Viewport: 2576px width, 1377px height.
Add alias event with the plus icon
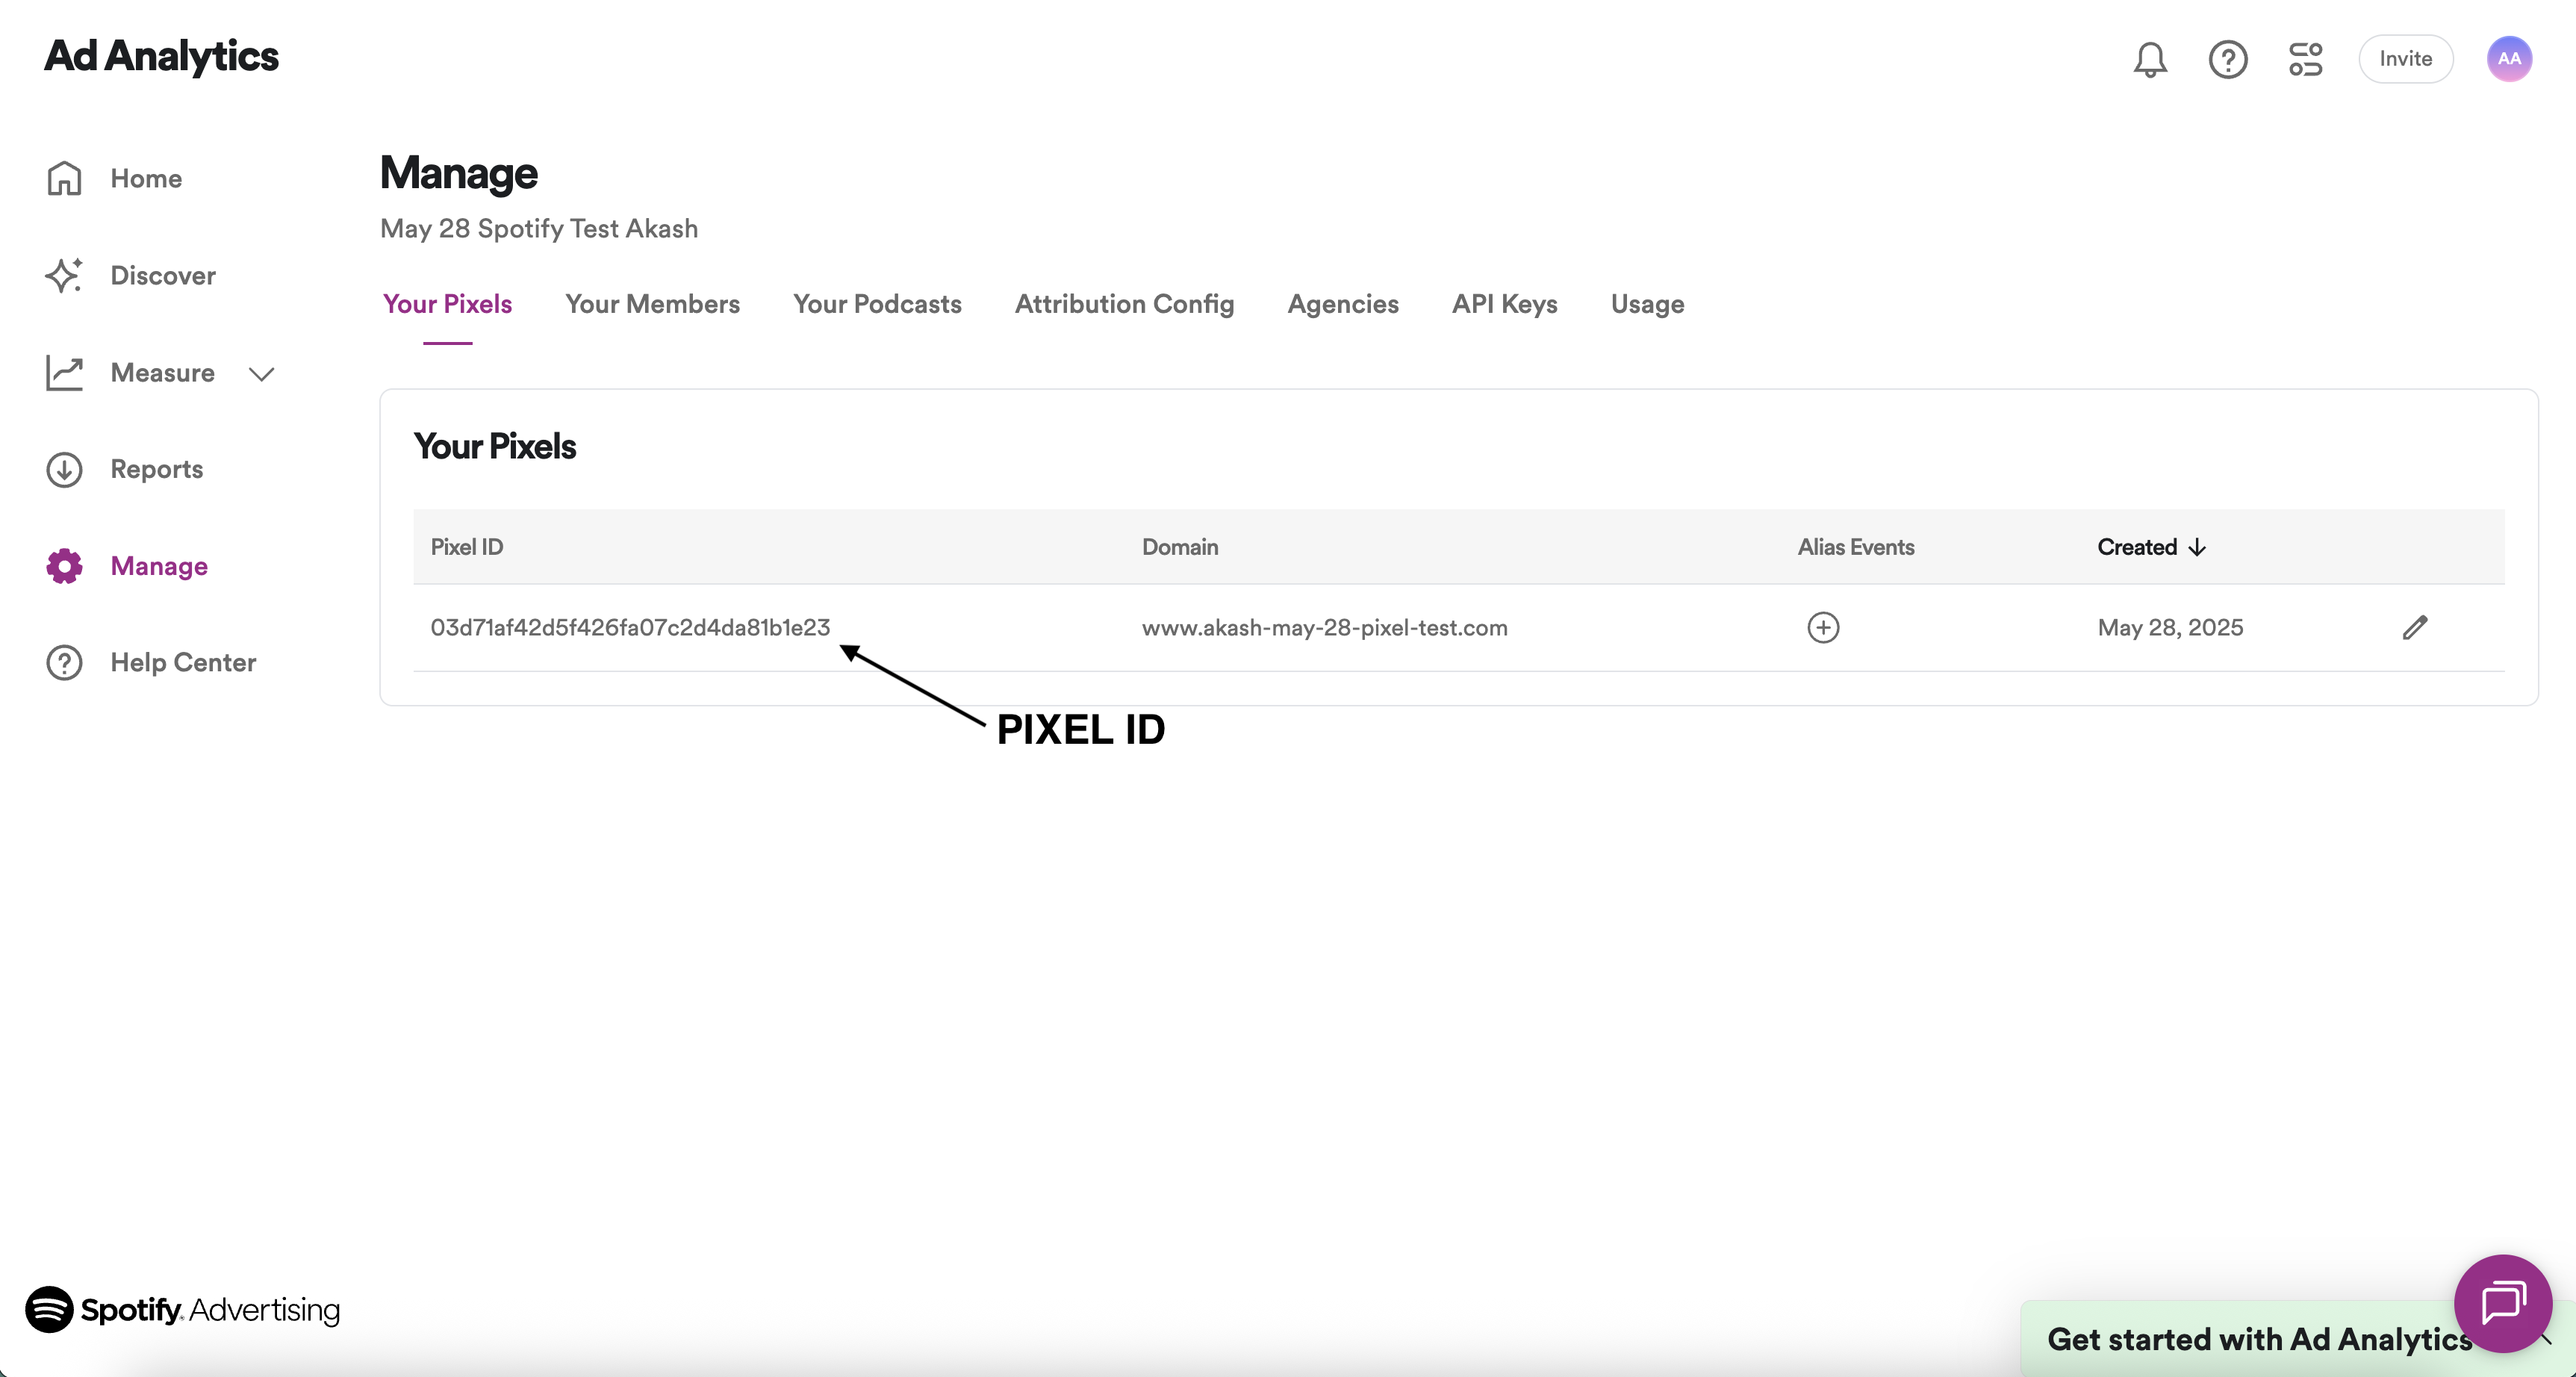(1823, 627)
